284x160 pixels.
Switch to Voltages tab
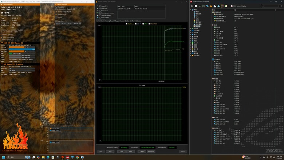coord(116,21)
